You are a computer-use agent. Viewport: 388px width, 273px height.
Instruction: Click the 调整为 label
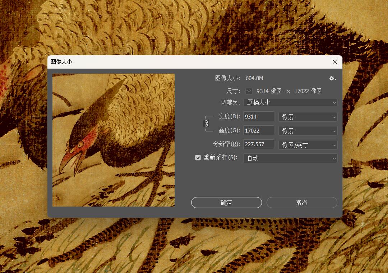230,102
